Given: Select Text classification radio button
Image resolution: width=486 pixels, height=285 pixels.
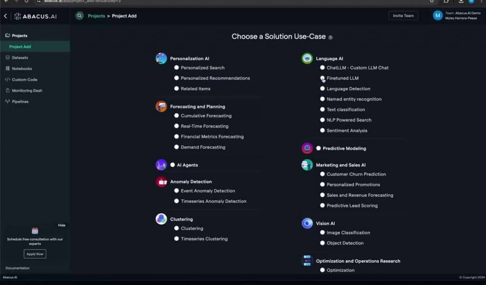Looking at the screenshot, I should point(322,109).
